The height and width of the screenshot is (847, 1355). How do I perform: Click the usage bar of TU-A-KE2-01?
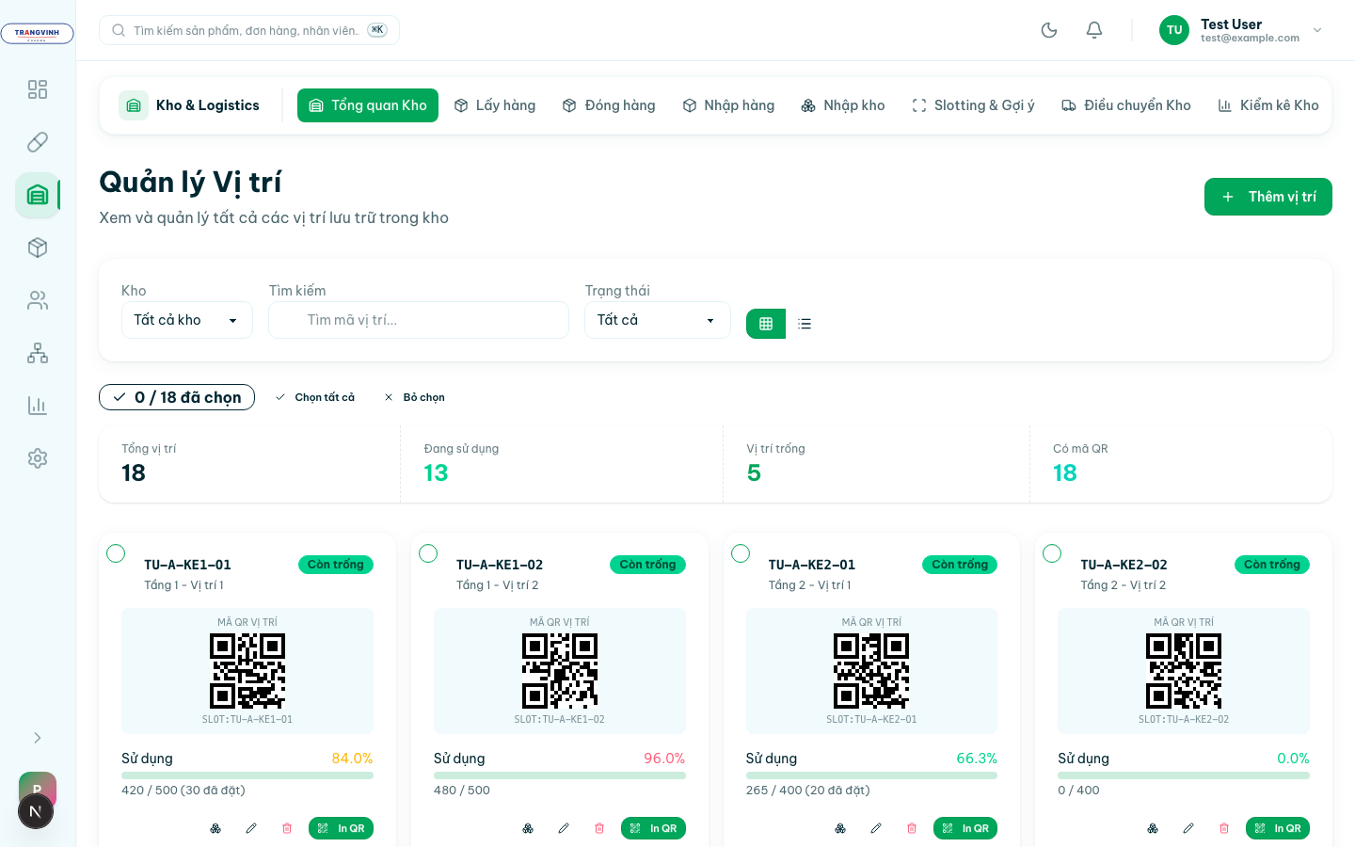point(871,775)
